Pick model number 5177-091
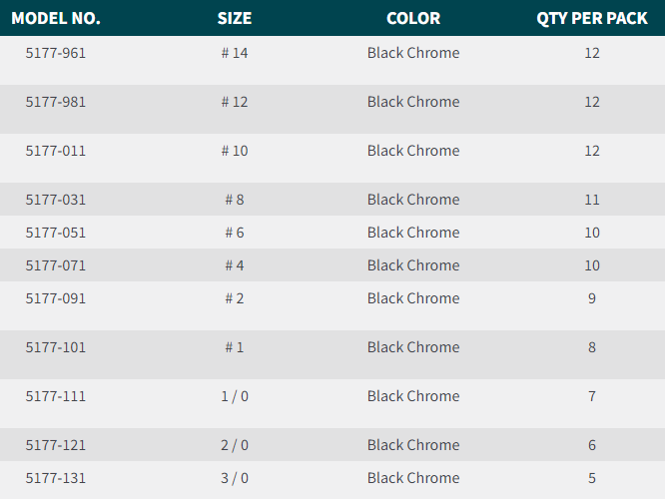 (56, 298)
